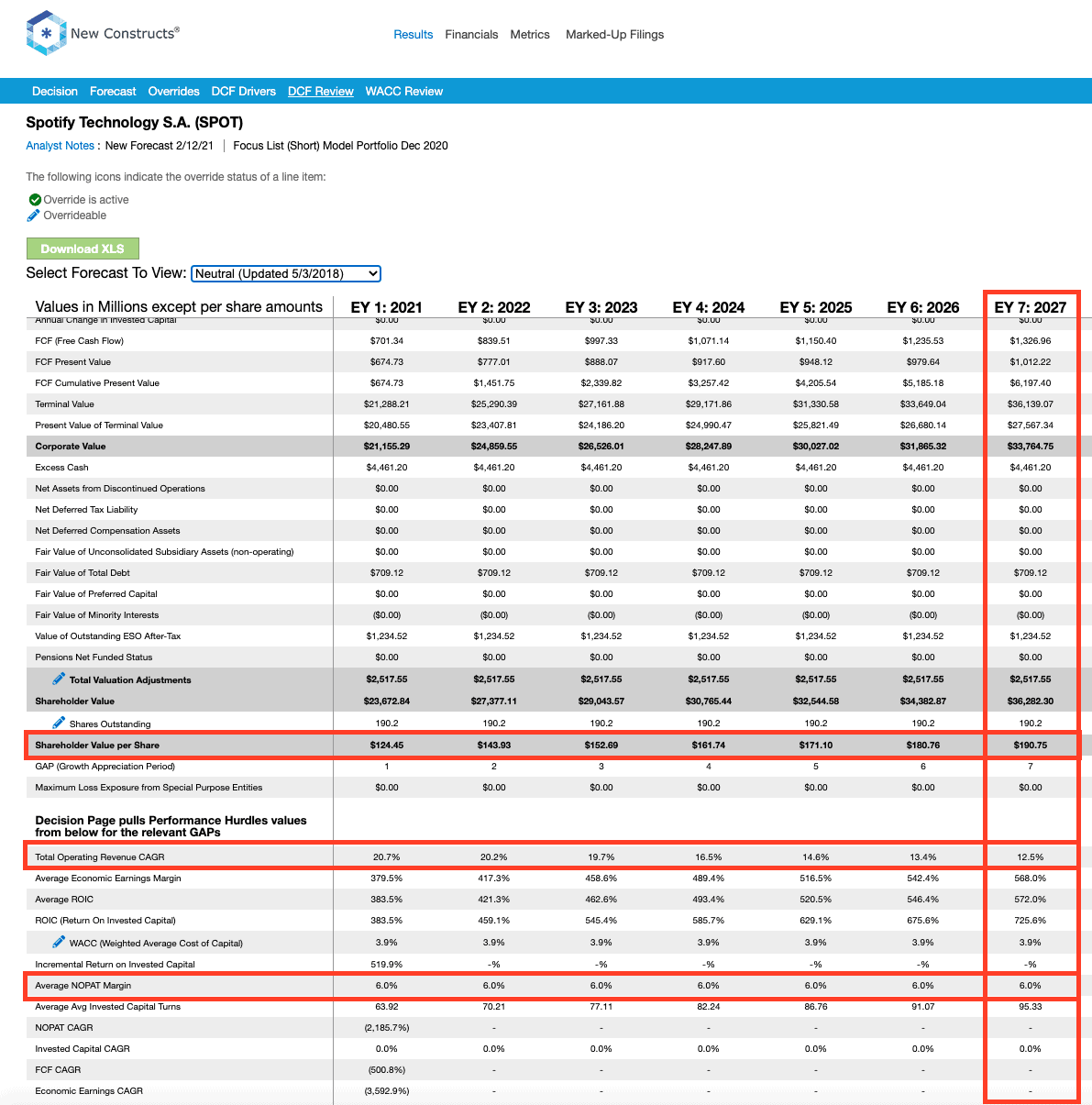
Task: Edit Shares Outstanding via pencil icon
Action: [59, 723]
